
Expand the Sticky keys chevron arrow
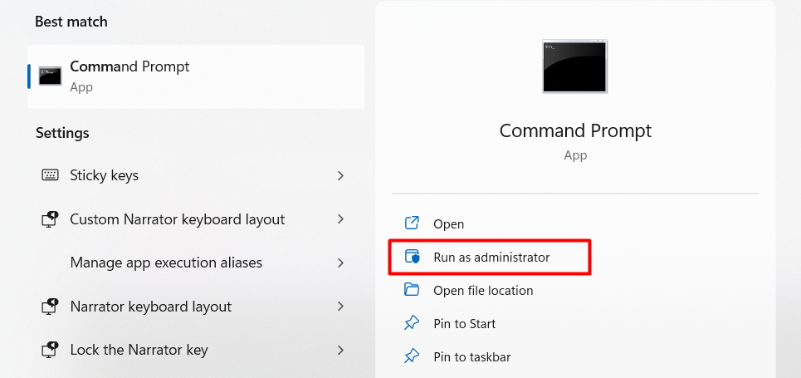(340, 175)
